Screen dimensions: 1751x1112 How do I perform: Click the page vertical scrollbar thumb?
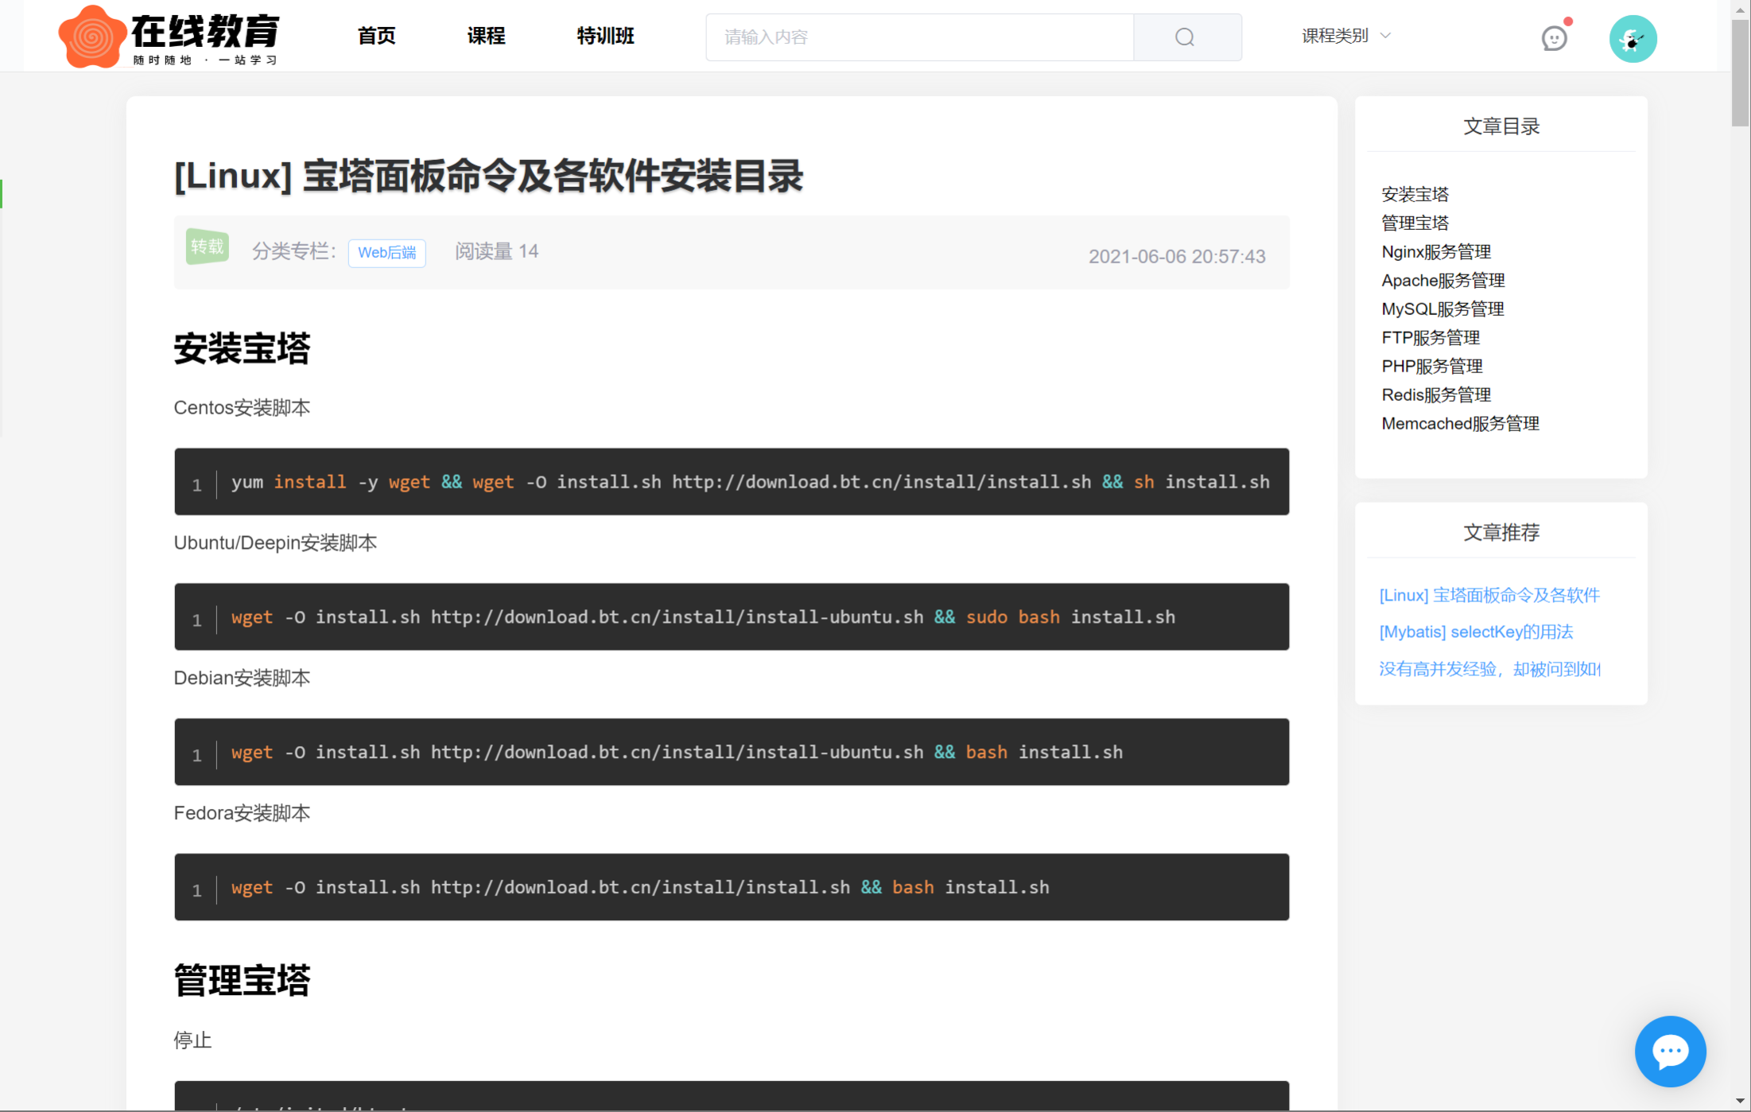(1740, 72)
